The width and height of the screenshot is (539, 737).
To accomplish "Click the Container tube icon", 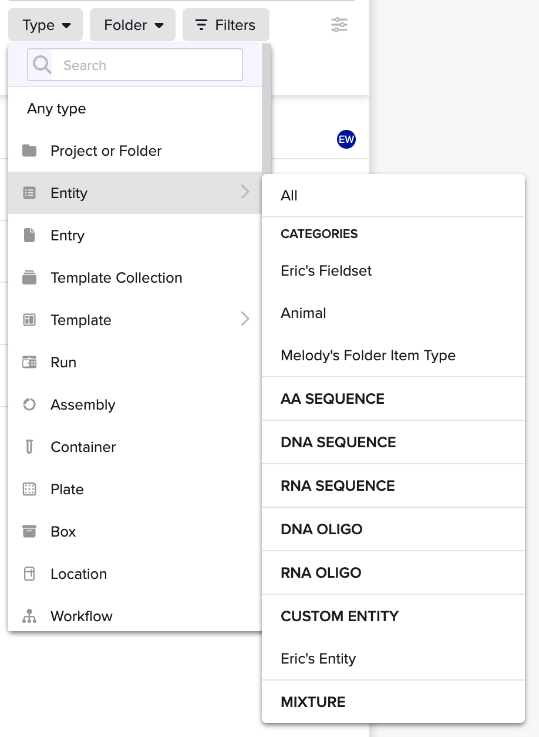I will (x=29, y=447).
